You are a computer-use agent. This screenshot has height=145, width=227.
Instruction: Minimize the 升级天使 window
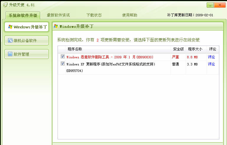point(210,5)
